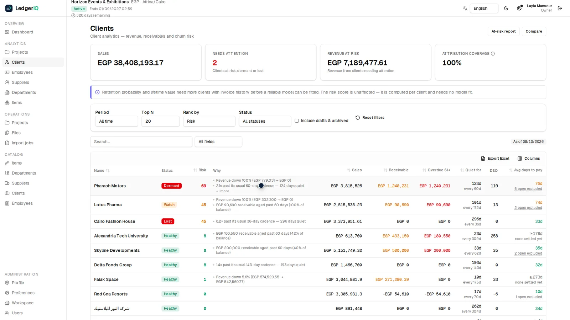Open Import jobs in sidebar
The image size is (570, 320).
click(33, 143)
